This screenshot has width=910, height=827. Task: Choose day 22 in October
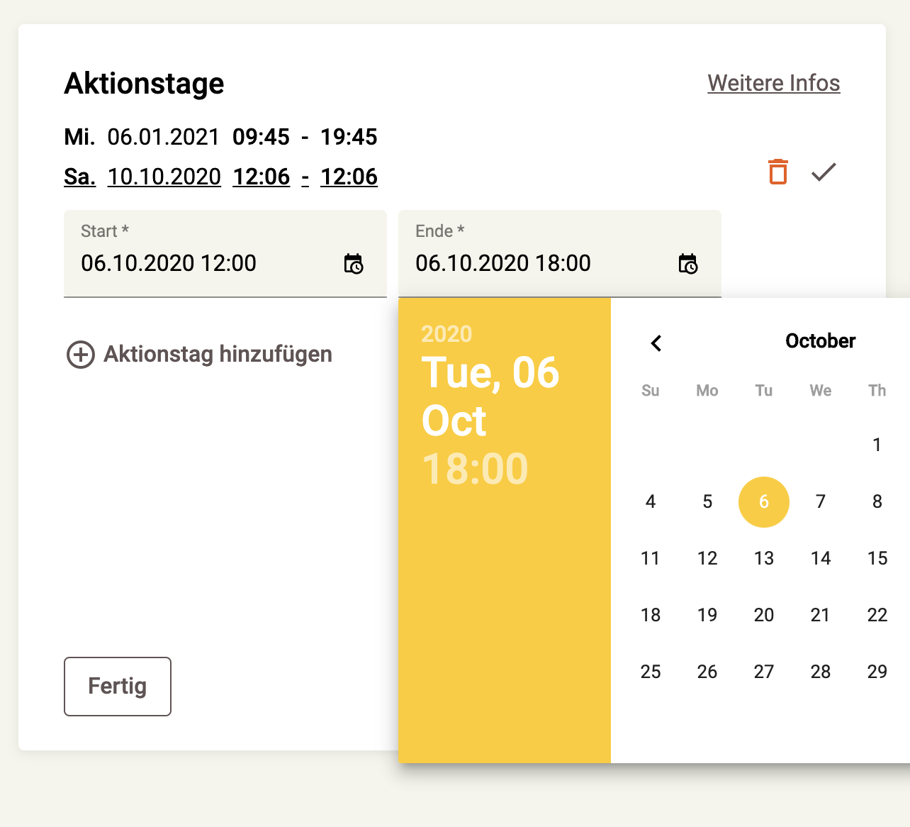click(877, 615)
